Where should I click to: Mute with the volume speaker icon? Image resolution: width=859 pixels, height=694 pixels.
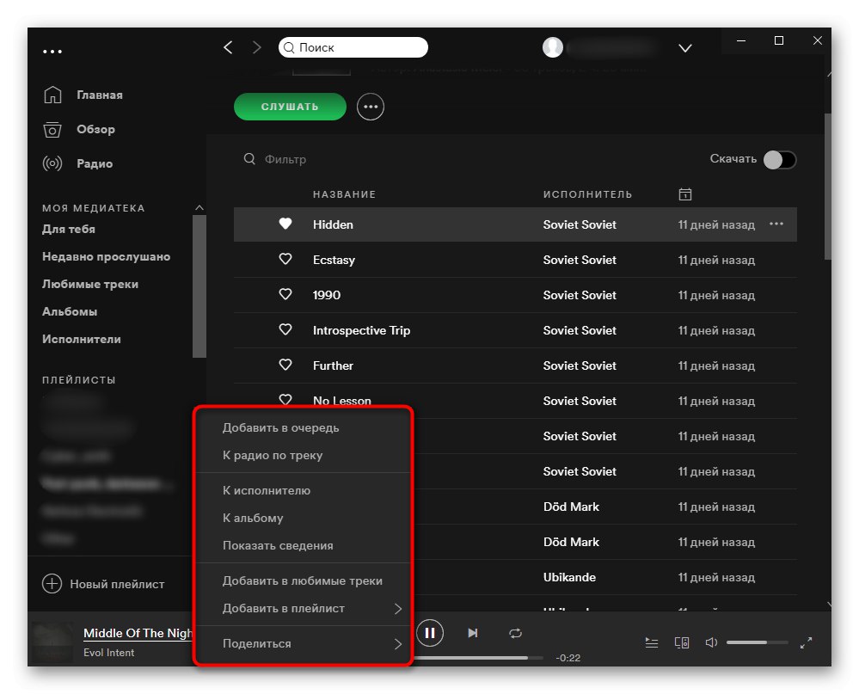pos(711,642)
